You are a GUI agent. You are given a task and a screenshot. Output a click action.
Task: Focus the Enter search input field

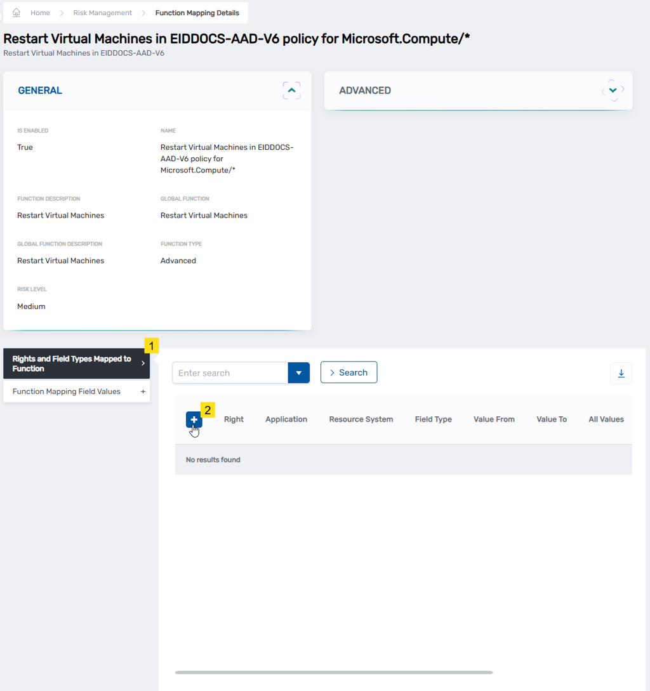click(x=230, y=373)
